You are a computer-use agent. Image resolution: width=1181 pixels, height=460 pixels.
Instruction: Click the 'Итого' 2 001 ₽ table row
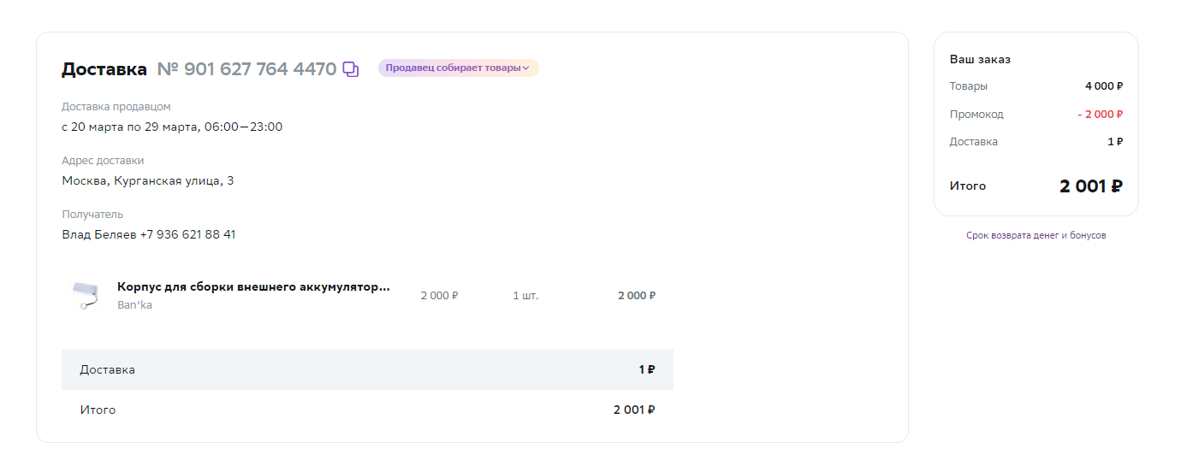tap(367, 410)
